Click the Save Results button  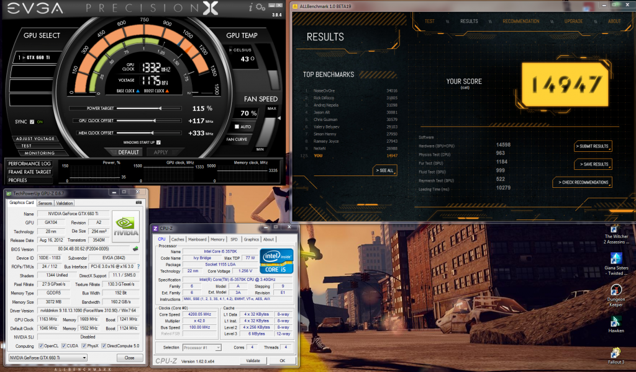click(593, 164)
